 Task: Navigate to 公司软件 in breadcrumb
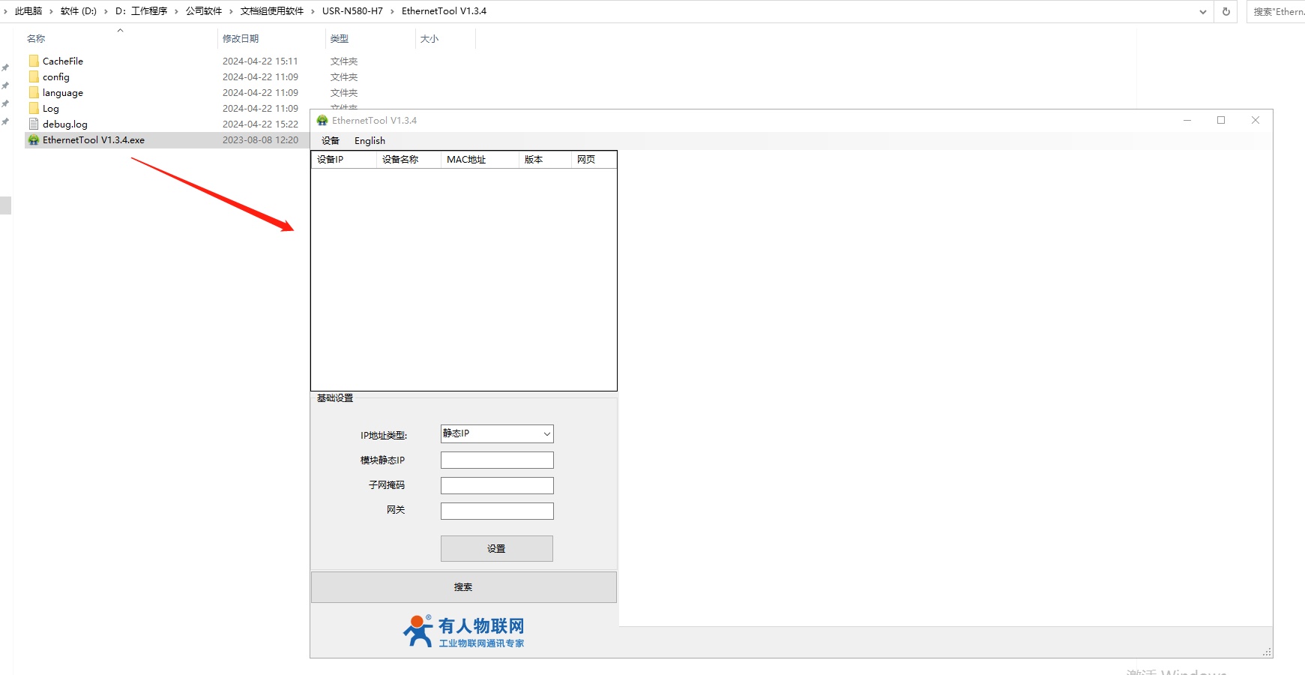(204, 11)
